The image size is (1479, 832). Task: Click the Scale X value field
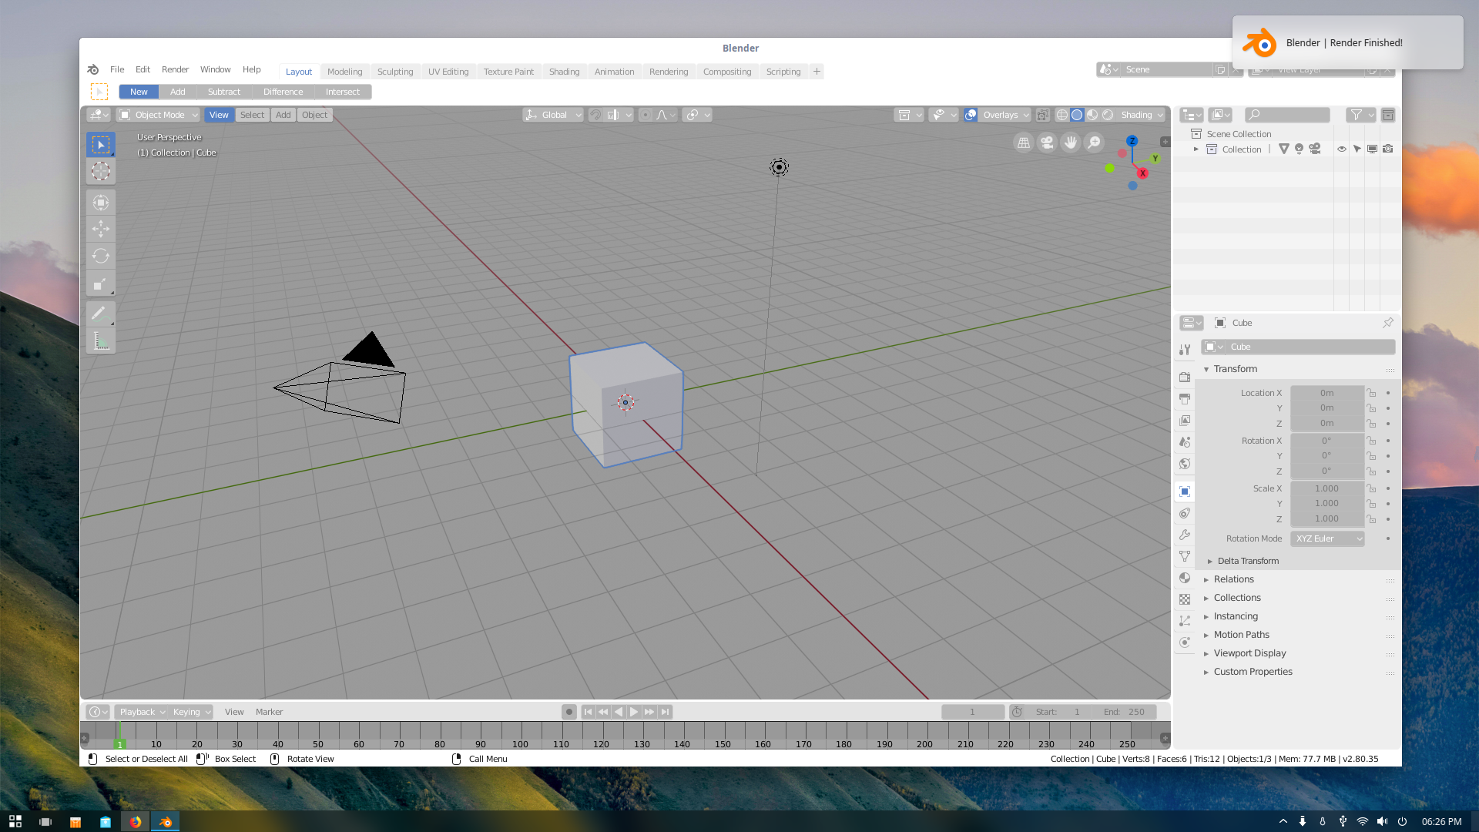tap(1326, 488)
